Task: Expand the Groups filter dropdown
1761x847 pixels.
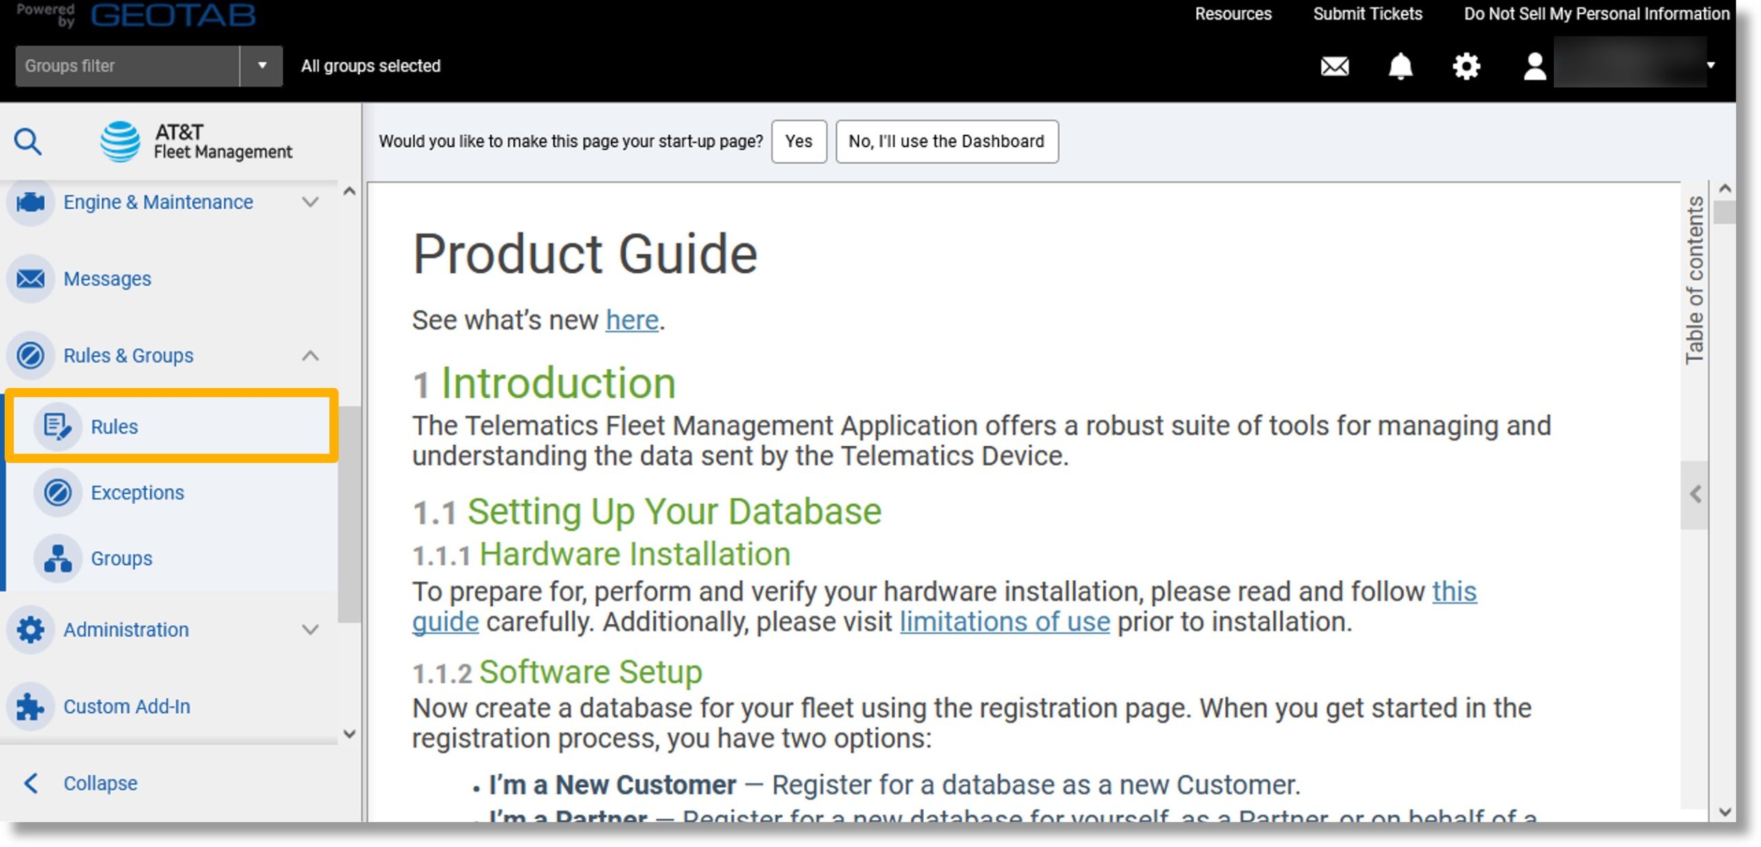Action: [x=259, y=65]
